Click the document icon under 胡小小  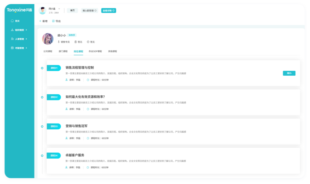pyautogui.click(x=75, y=42)
